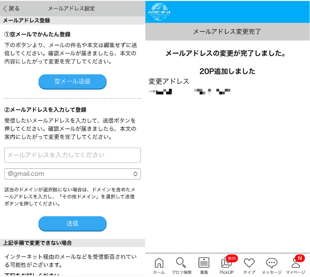Tap the red 無料 badge on PickUP
Screen dimensions: 310x277
coord(232,258)
